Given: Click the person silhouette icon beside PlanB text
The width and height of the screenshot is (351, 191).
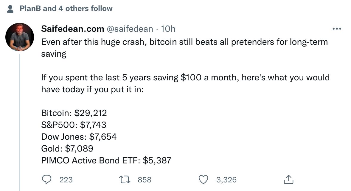Looking at the screenshot, I should (x=10, y=8).
